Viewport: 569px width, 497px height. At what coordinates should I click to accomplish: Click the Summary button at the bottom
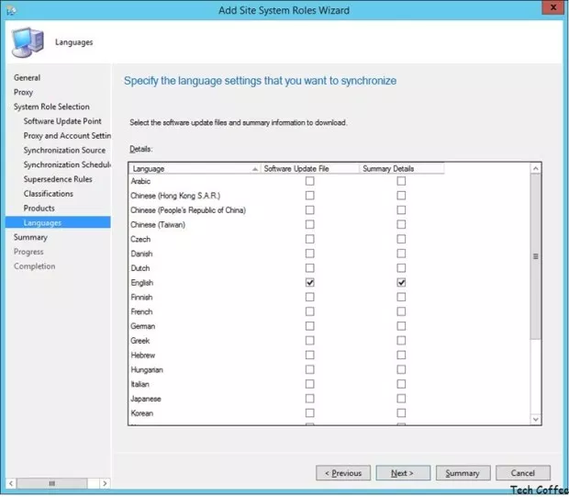point(463,473)
